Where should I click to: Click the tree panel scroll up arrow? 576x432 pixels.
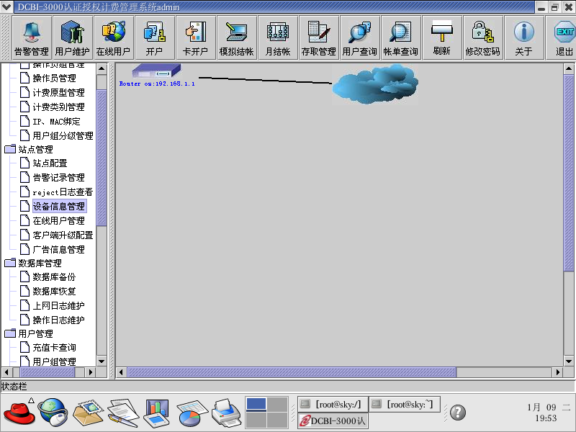coord(102,68)
